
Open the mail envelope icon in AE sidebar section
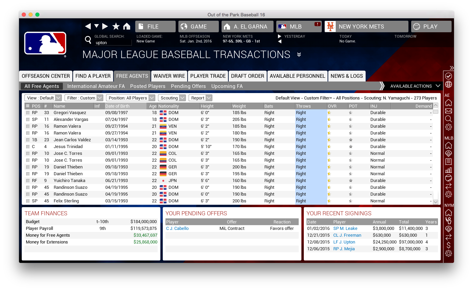(x=448, y=111)
